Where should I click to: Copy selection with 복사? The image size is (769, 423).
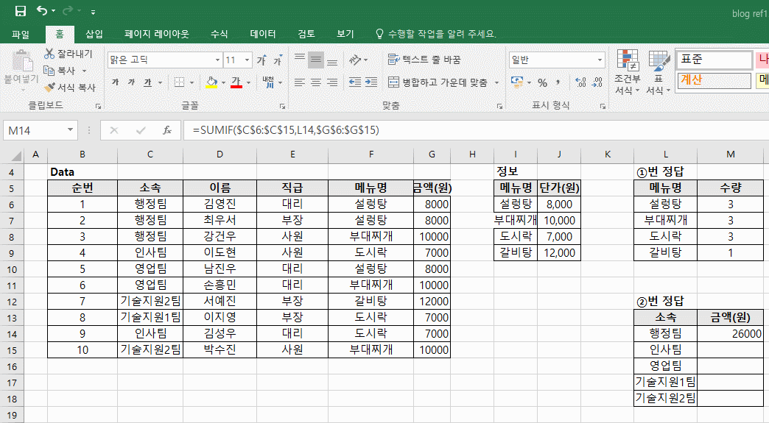click(x=60, y=71)
